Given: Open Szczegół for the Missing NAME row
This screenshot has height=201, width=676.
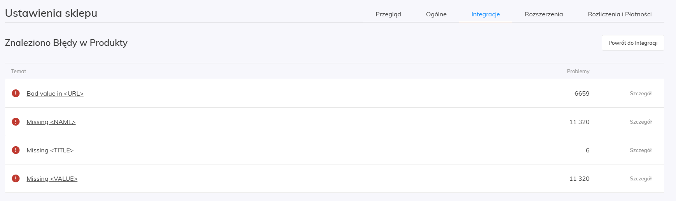Looking at the screenshot, I should click(x=641, y=122).
